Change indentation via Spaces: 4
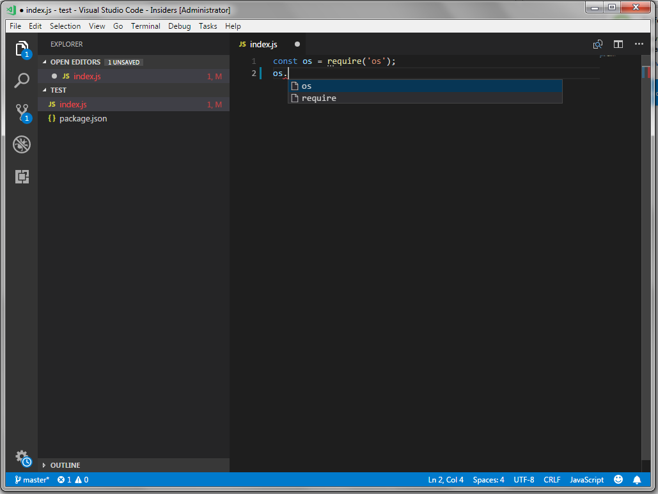Viewport: 658px width, 494px height. (x=489, y=480)
